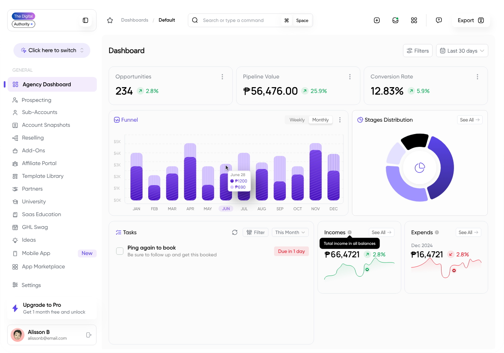Click the Export button
Image resolution: width=504 pixels, height=353 pixels.
[x=471, y=20]
